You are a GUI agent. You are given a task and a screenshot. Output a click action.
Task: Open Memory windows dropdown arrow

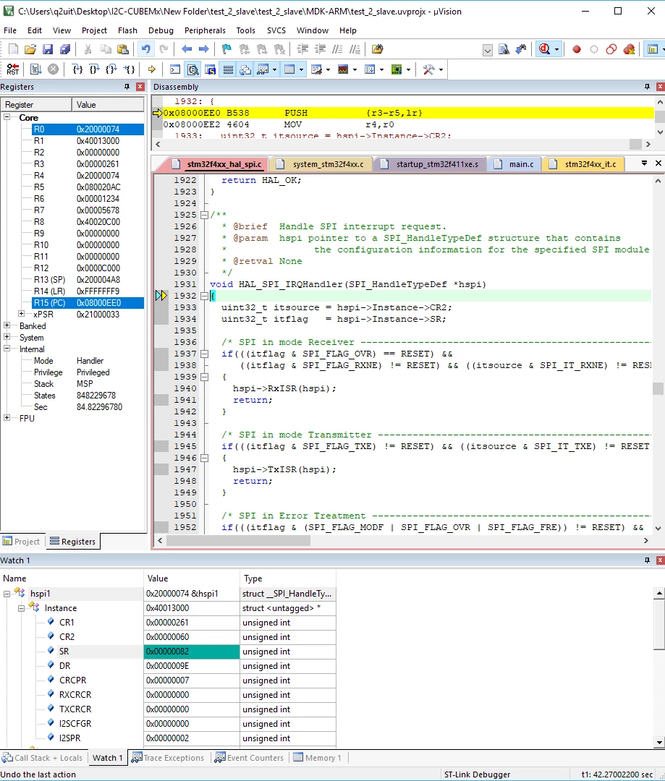tap(301, 69)
